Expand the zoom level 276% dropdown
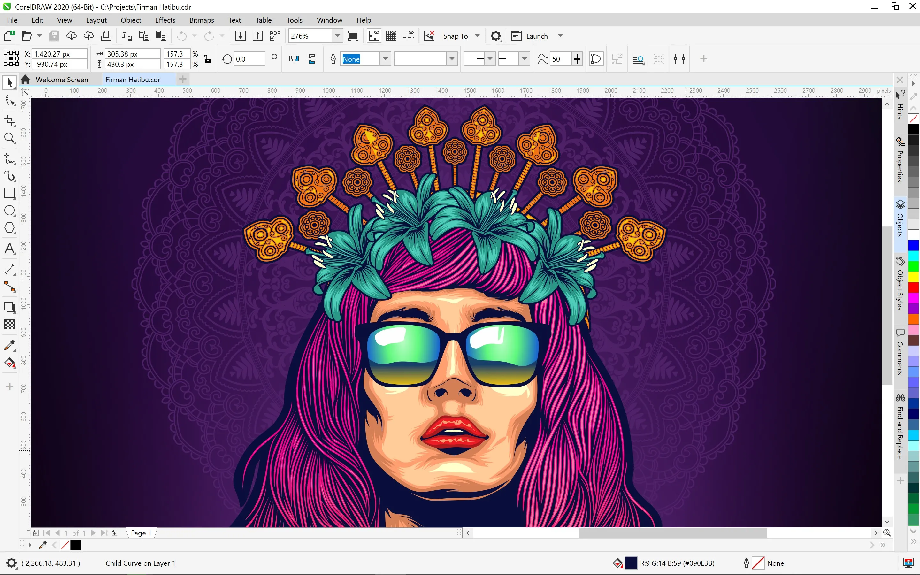This screenshot has height=575, width=920. click(338, 36)
